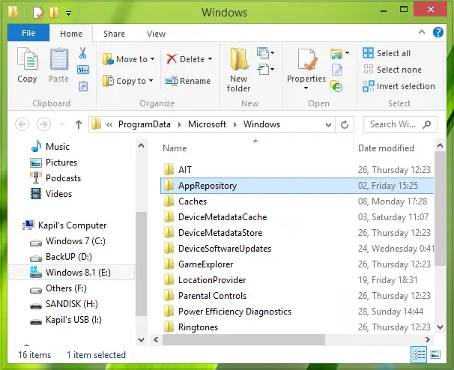Image resolution: width=454 pixels, height=370 pixels.
Task: Select the DeviceMetadataCache folder
Action: pyautogui.click(x=223, y=217)
